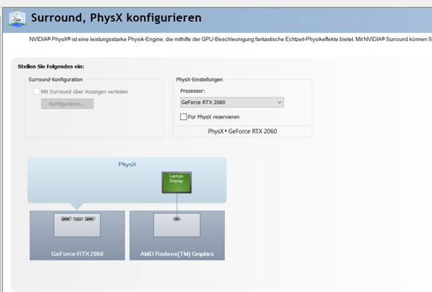The image size is (432, 292).
Task: Click the third port on the RTX 2060
Action: coord(90,219)
